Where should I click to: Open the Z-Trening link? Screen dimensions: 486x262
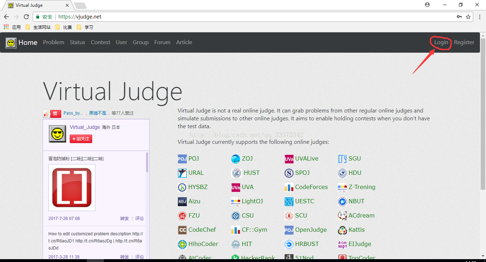362,187
